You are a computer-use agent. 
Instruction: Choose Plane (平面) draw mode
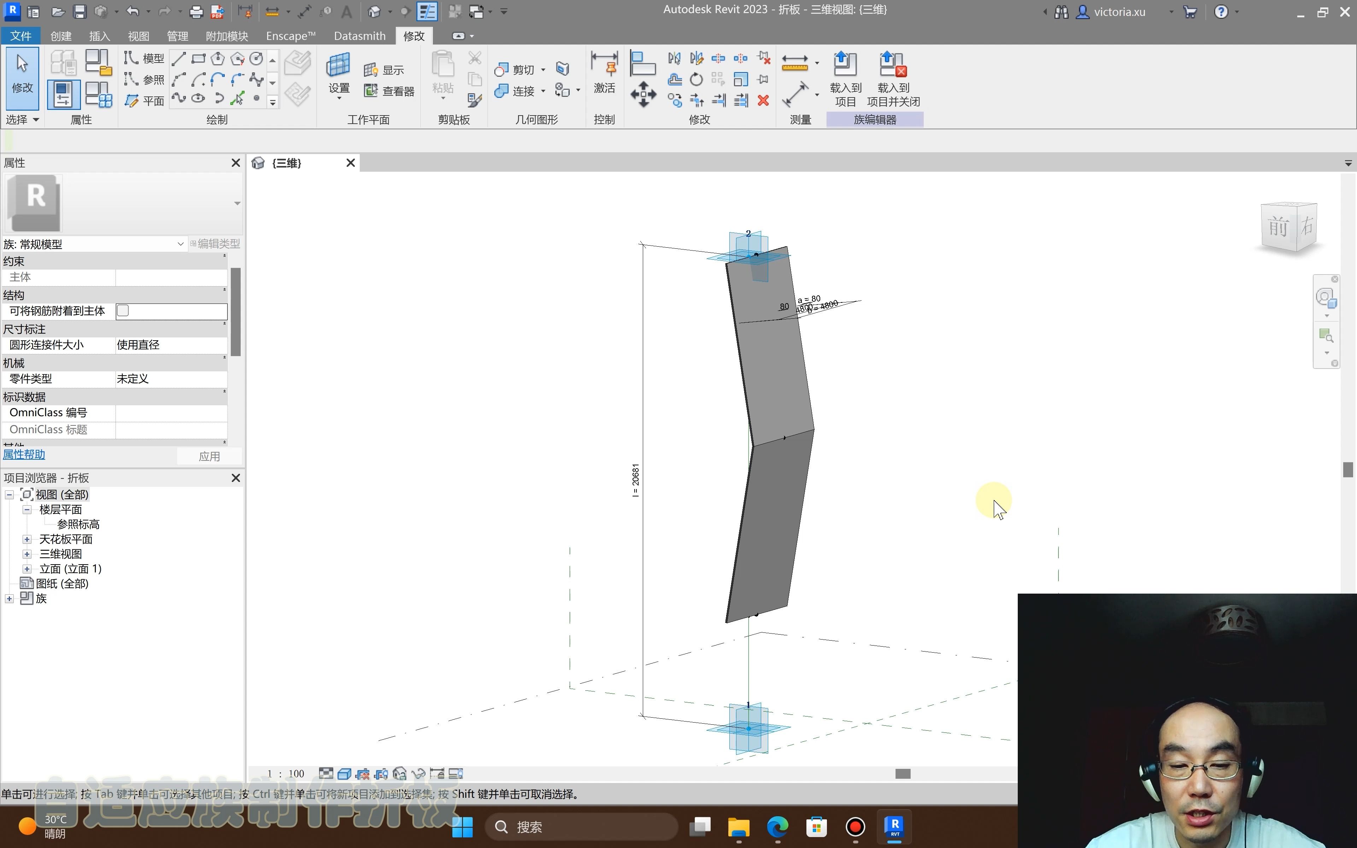144,100
